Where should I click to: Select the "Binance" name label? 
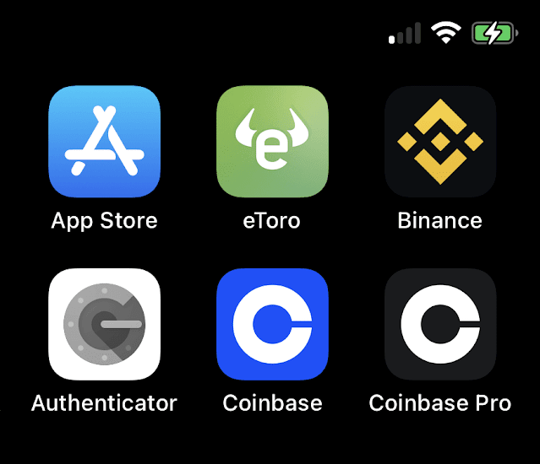click(x=439, y=220)
